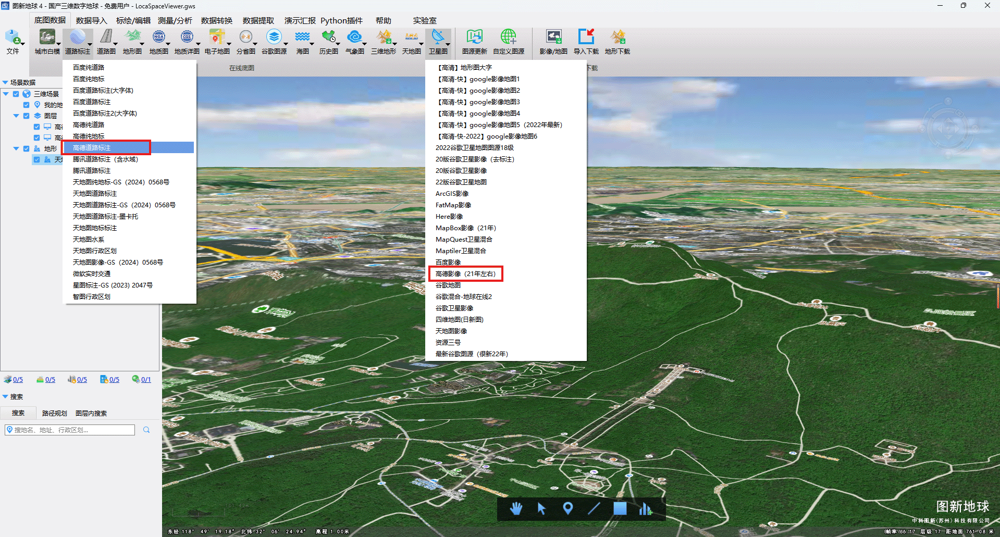Switch to the 数据导入 ribbon tab
Screen dimensions: 1000x537
pyautogui.click(x=91, y=20)
